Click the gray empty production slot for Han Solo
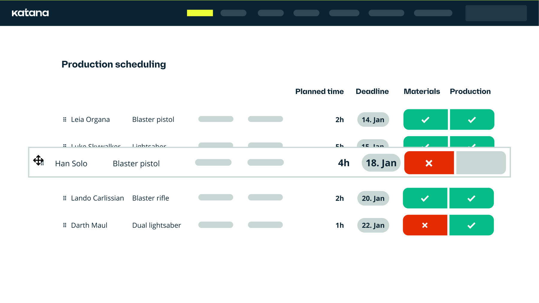Viewport: 539px width, 303px height. tap(481, 163)
